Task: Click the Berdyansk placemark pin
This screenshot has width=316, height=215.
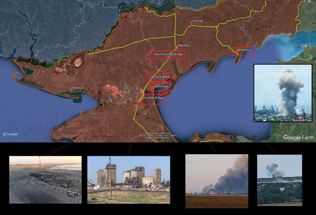Action: coord(237,51)
